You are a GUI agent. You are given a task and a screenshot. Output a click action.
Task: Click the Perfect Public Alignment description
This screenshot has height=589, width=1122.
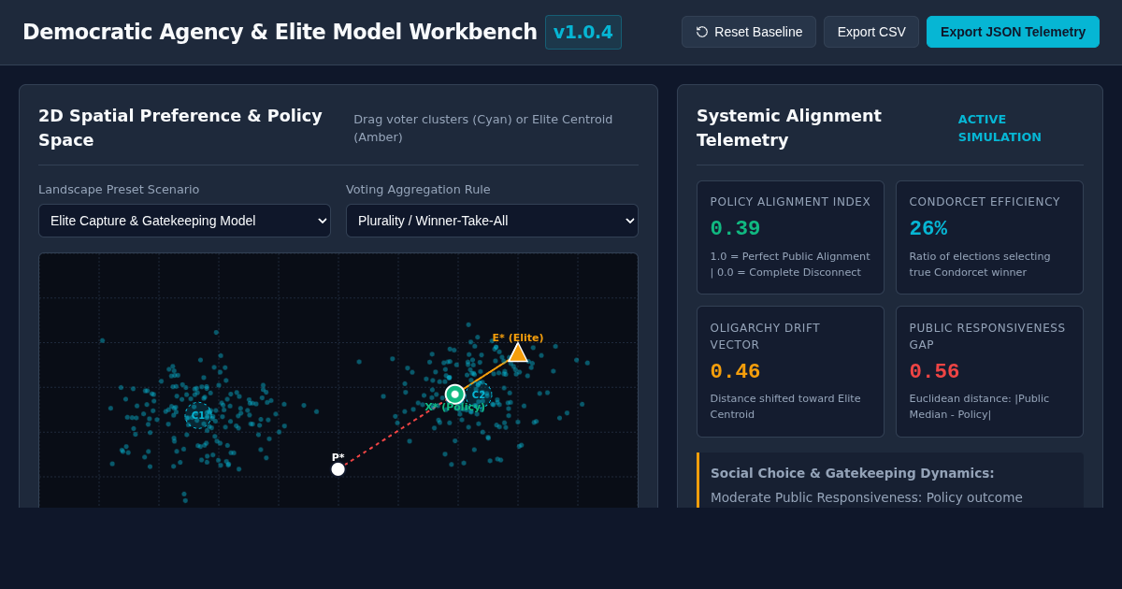coord(790,265)
